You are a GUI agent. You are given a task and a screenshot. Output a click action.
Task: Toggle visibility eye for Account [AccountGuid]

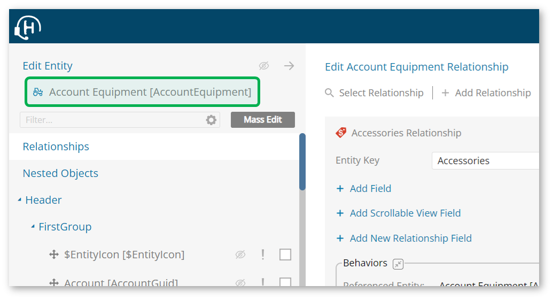[240, 282]
